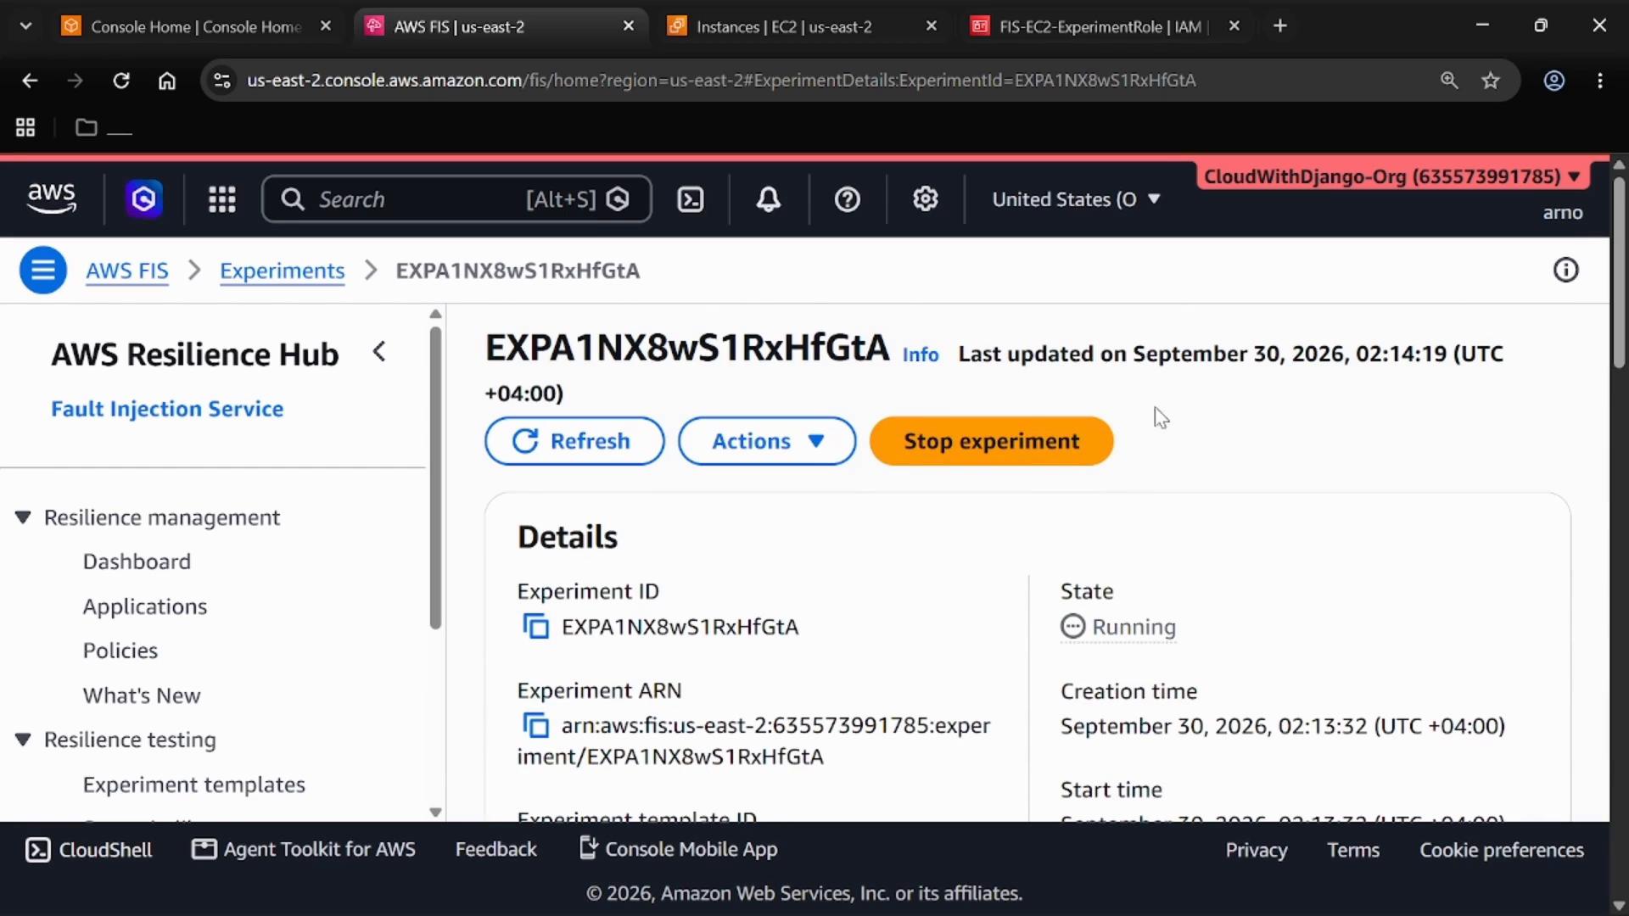View site information icon in address bar
1629x916 pixels.
click(x=222, y=81)
